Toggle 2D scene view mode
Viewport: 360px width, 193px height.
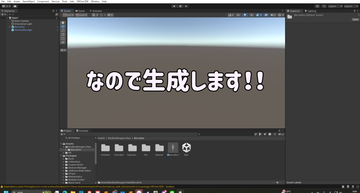238,15
